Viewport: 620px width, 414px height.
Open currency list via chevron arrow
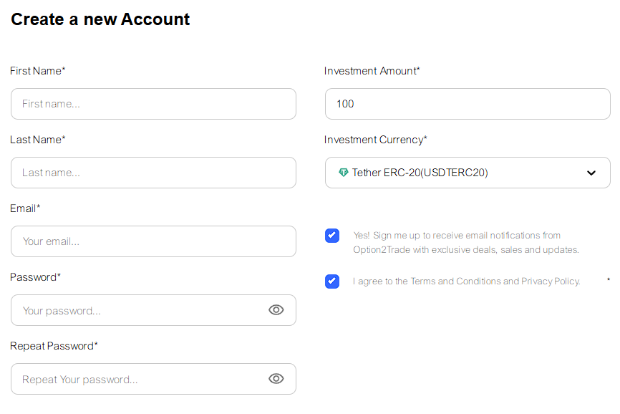[x=591, y=172]
